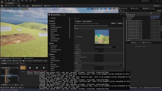The width and height of the screenshot is (162, 91).
Task: Switch to the Outliner tab
Action: point(146,8)
